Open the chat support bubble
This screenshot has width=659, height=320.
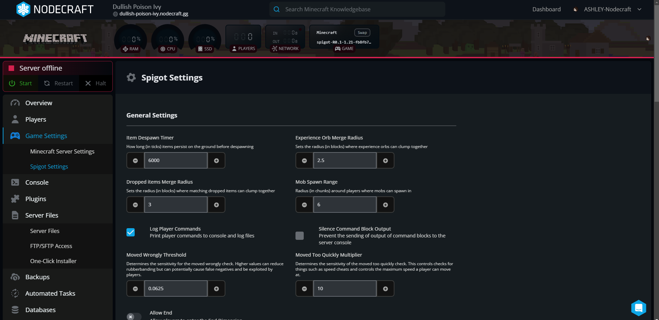639,308
